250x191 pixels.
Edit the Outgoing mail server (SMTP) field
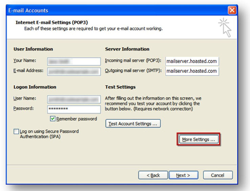click(x=192, y=71)
